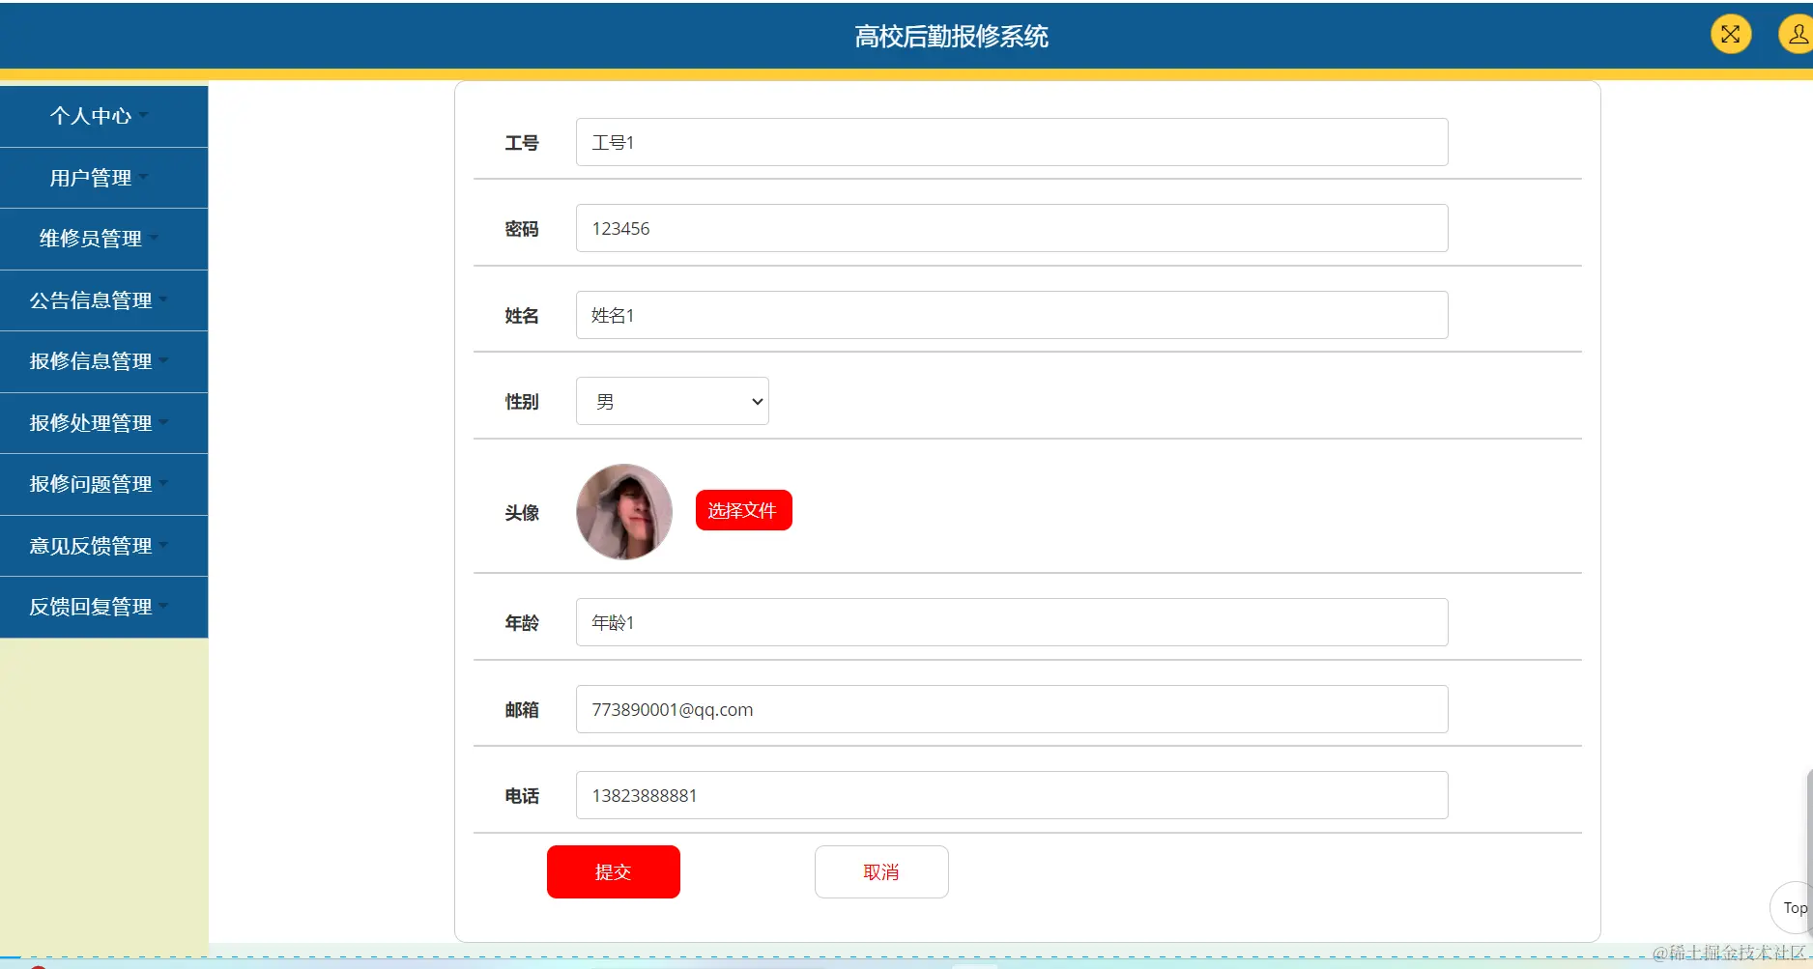Click the 年龄 input field
Screen dimensions: 1813x969
(x=1012, y=622)
